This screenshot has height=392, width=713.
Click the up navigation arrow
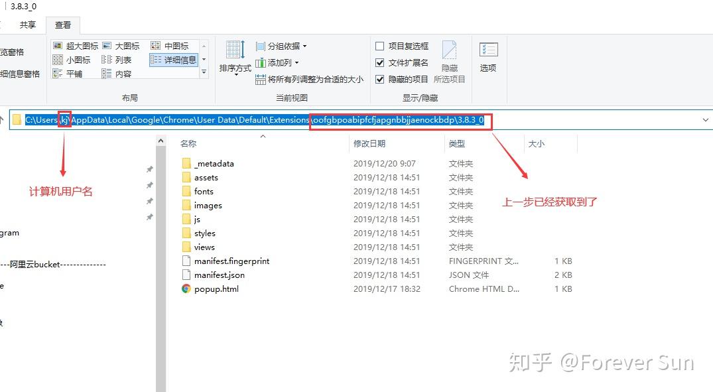point(2,120)
